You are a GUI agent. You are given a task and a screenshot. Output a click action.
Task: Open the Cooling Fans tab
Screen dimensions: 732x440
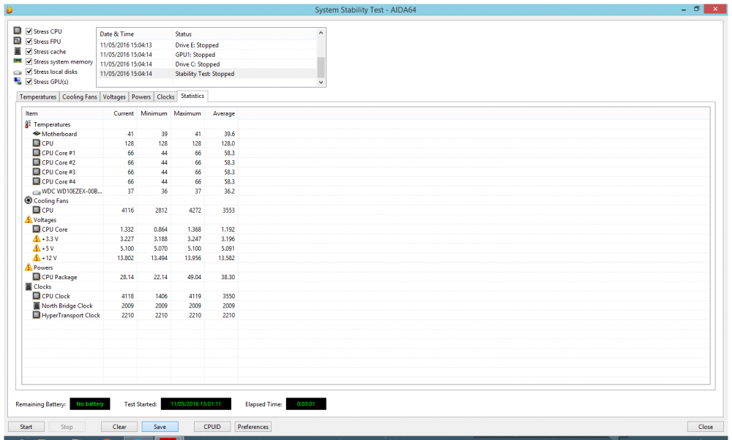[x=80, y=97]
